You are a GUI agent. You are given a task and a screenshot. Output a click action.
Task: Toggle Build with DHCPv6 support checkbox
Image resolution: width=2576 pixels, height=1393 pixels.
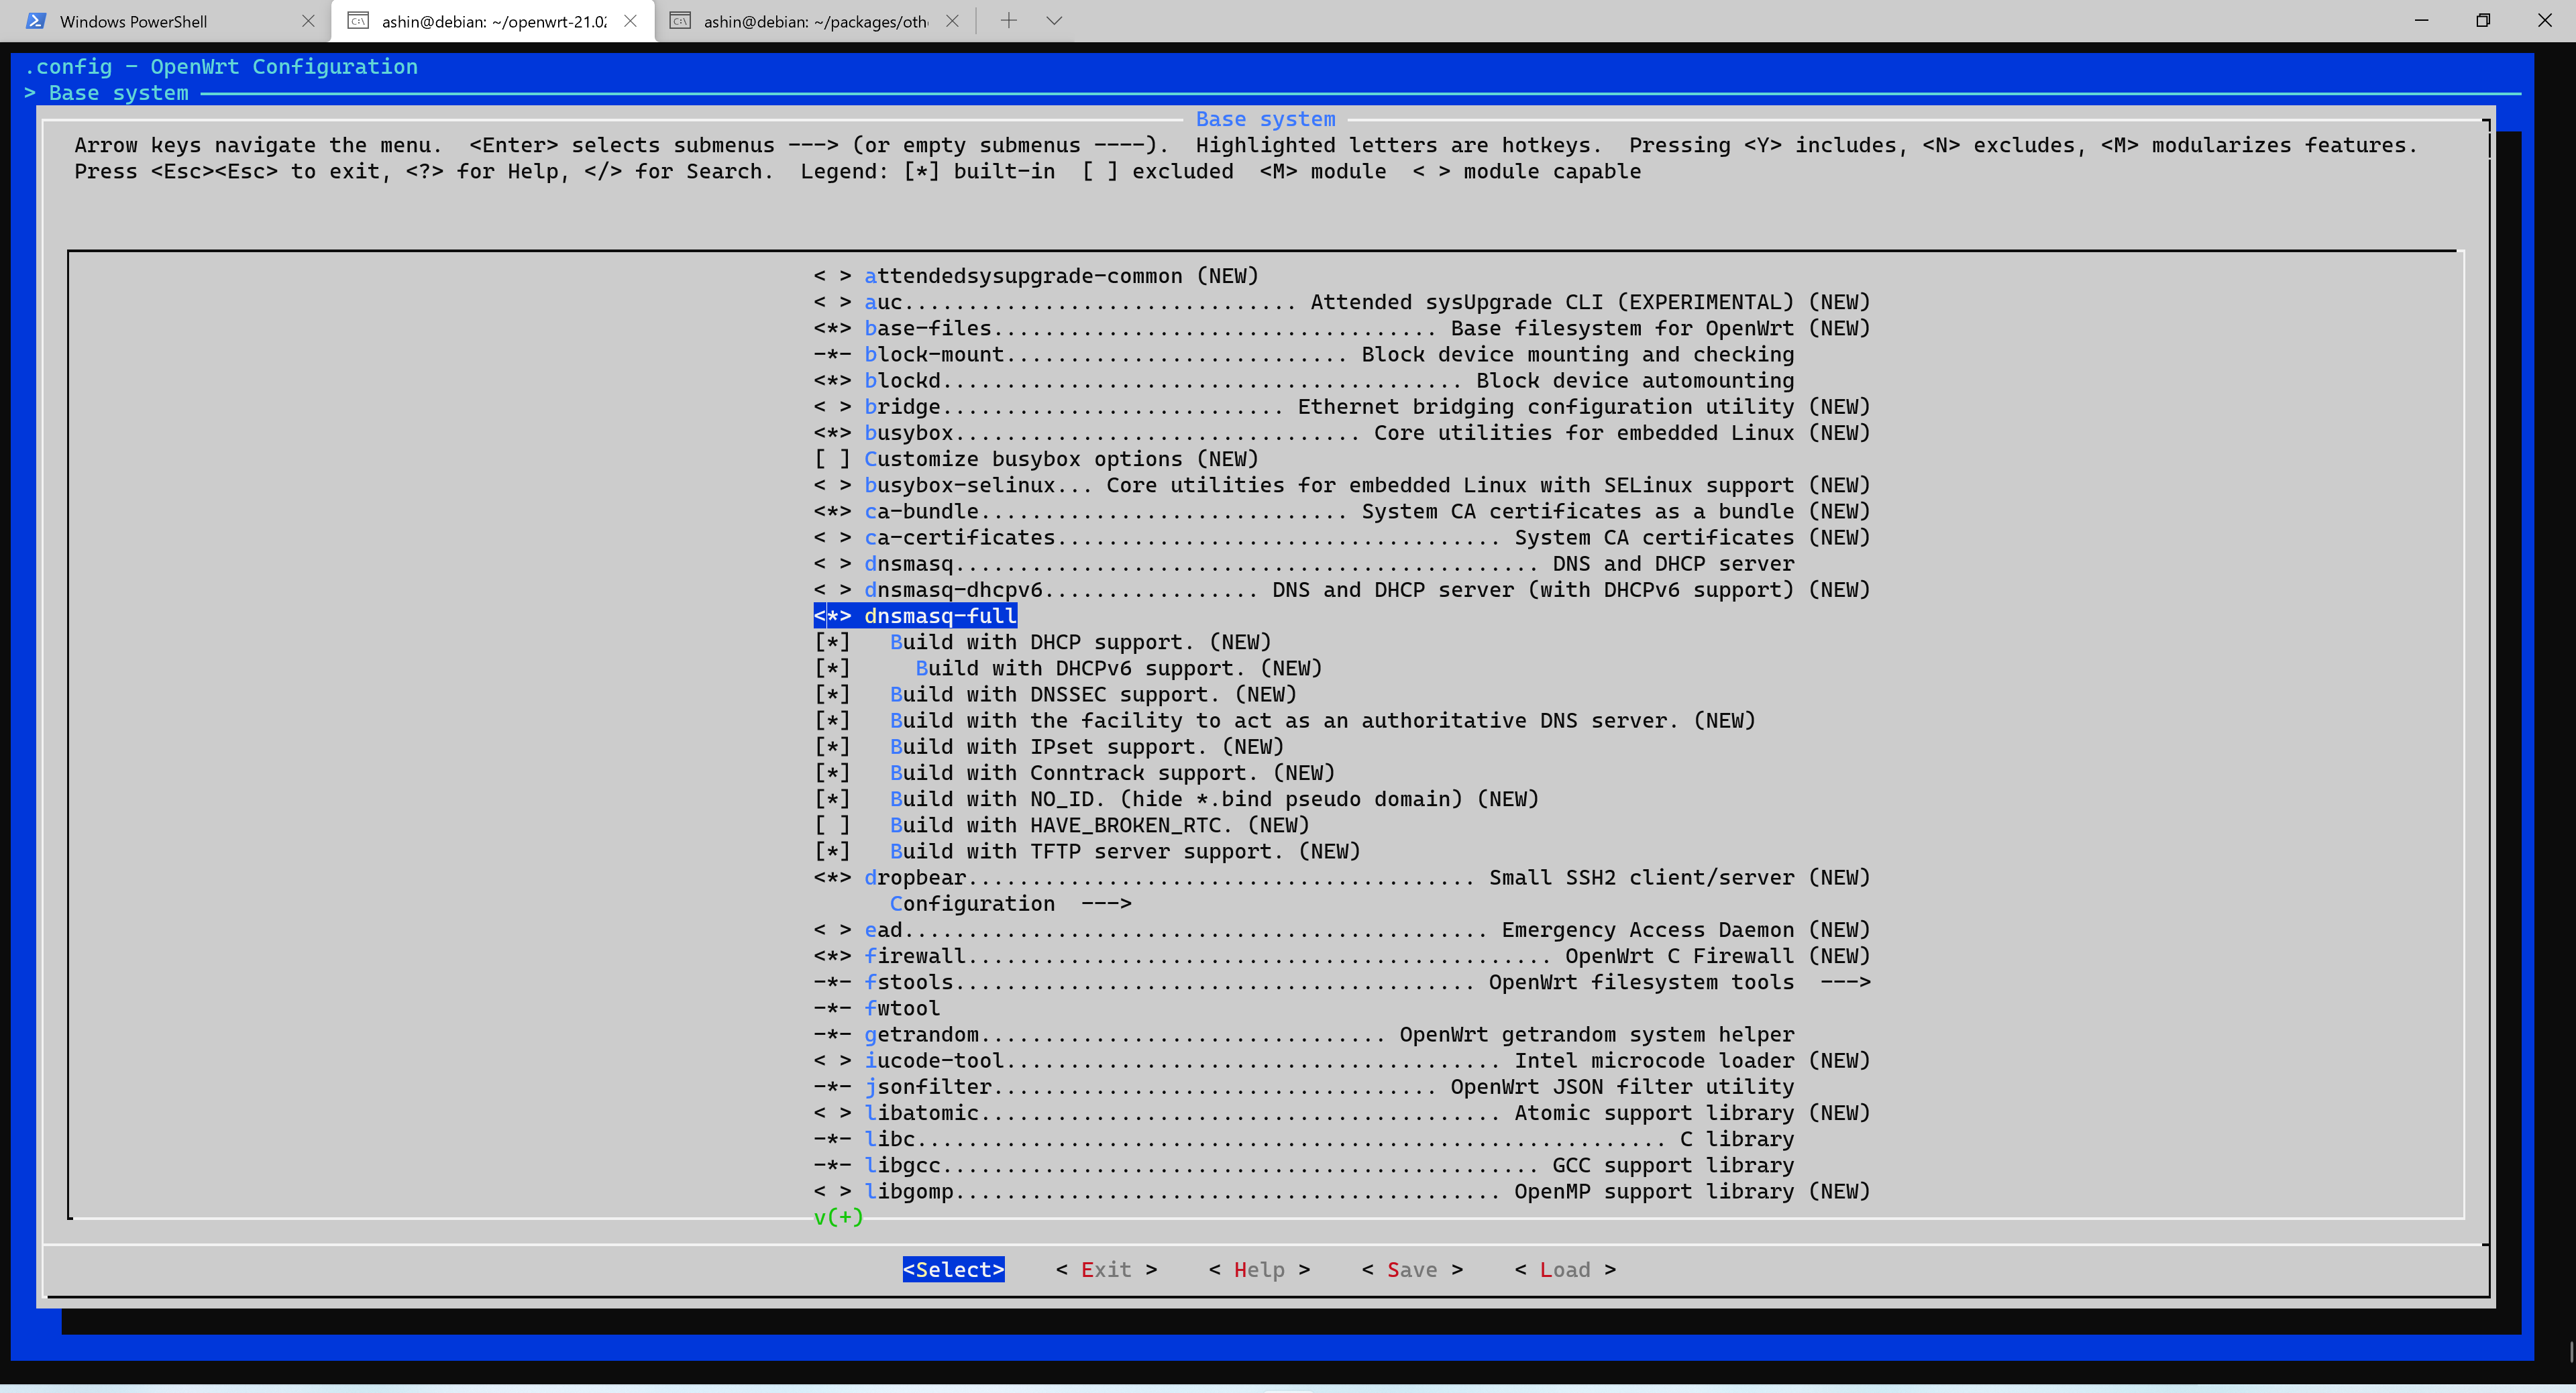[832, 668]
